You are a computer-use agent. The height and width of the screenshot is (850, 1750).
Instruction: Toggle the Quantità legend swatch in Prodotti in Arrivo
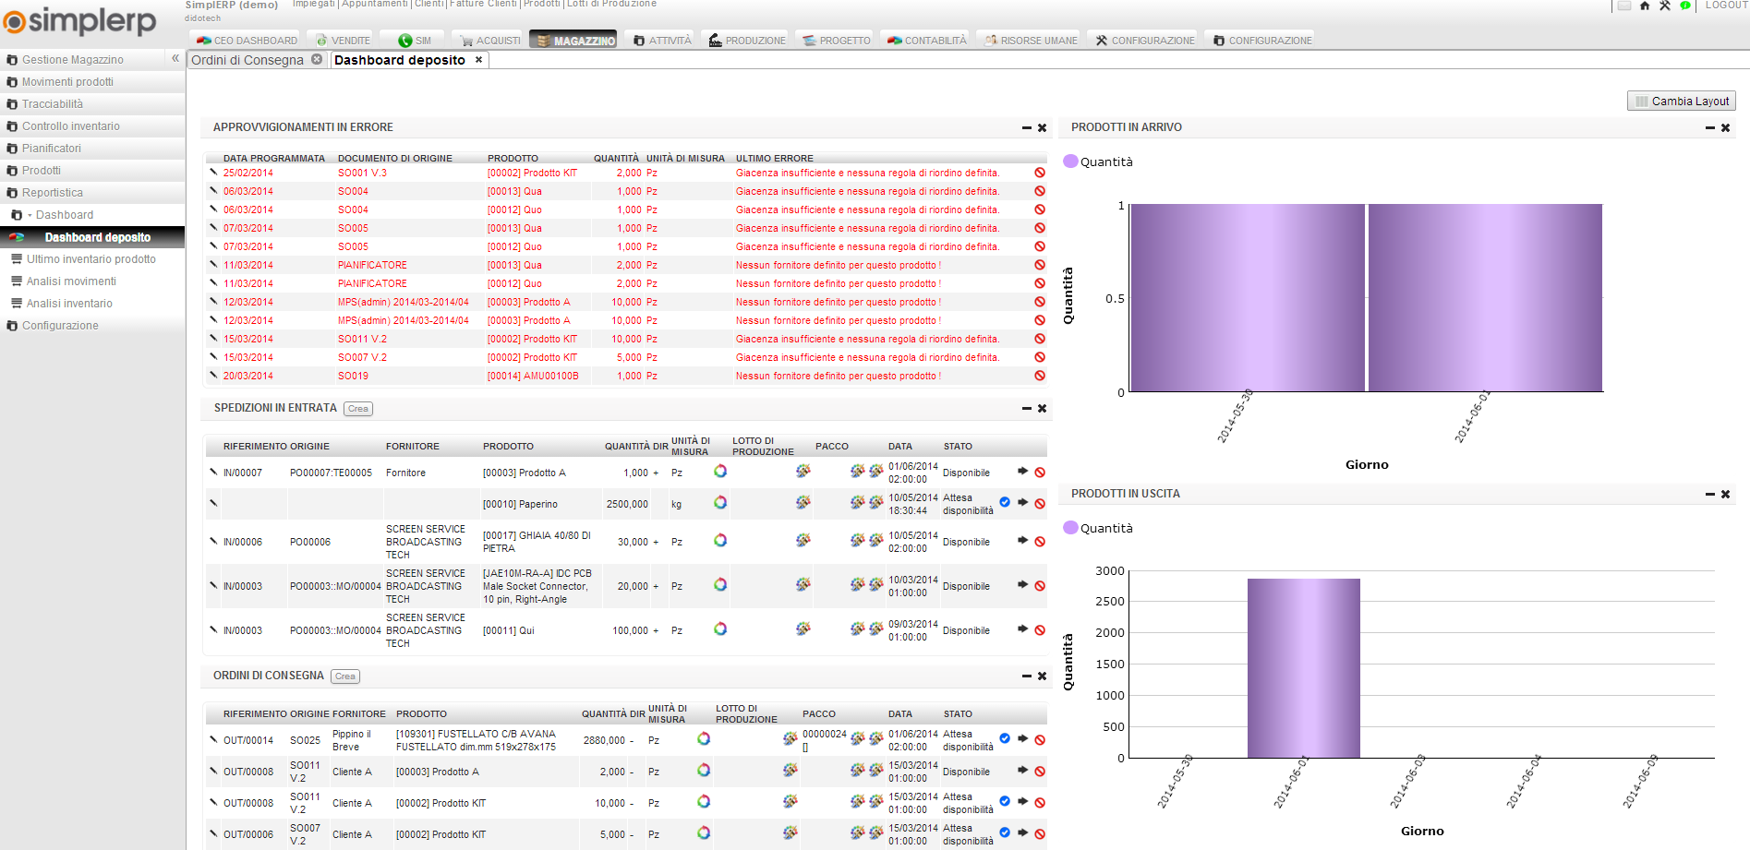[x=1070, y=161]
